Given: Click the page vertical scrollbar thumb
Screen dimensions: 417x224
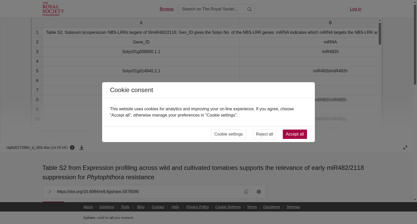Looking at the screenshot, I should (415, 44).
